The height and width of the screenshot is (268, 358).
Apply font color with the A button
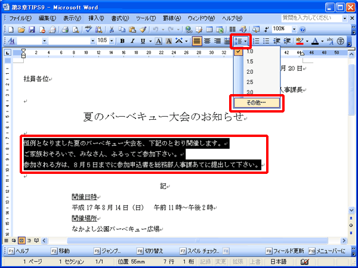(x=315, y=41)
